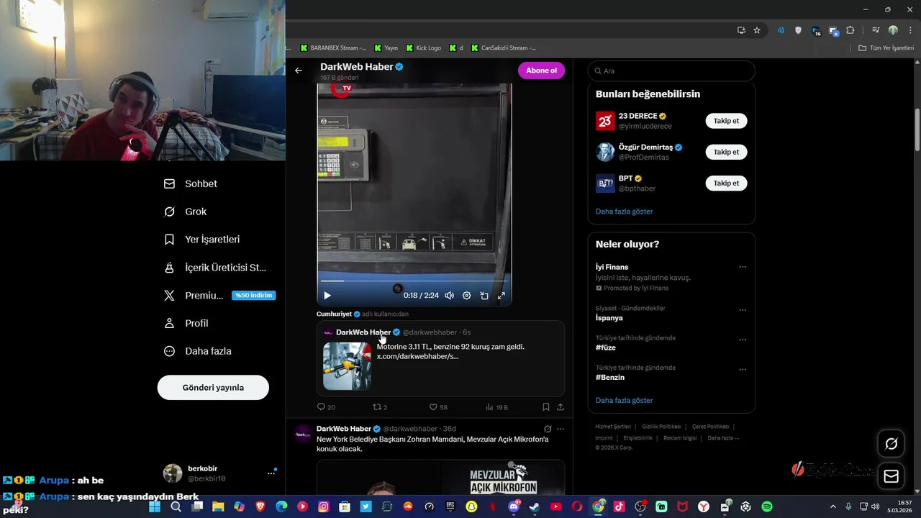Bookmark this page with the star icon
Screen dimensions: 921x518
[x=757, y=30]
